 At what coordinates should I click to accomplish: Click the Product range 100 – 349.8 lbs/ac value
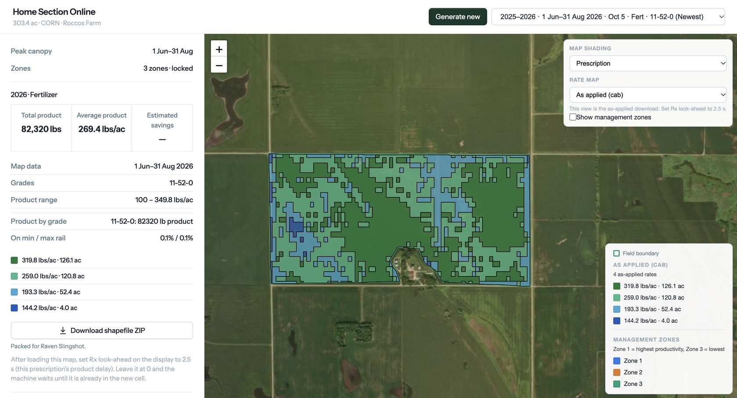point(164,200)
